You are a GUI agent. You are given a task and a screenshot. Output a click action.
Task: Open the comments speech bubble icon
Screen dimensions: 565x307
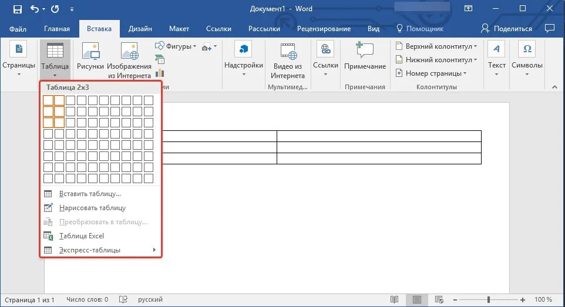[550, 28]
